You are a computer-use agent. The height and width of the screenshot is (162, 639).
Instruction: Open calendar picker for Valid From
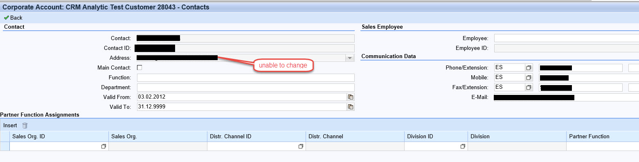351,97
